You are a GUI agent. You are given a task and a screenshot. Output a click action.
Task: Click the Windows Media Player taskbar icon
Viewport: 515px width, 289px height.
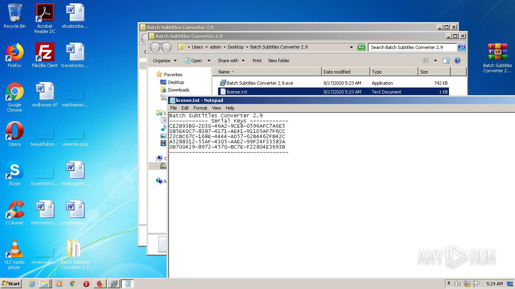(x=59, y=284)
